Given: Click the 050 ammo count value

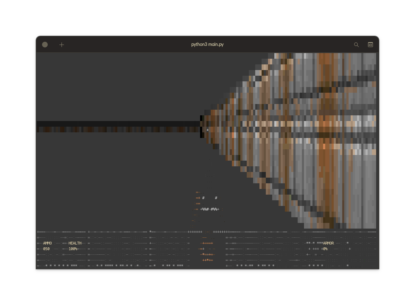Looking at the screenshot, I should 46,249.
